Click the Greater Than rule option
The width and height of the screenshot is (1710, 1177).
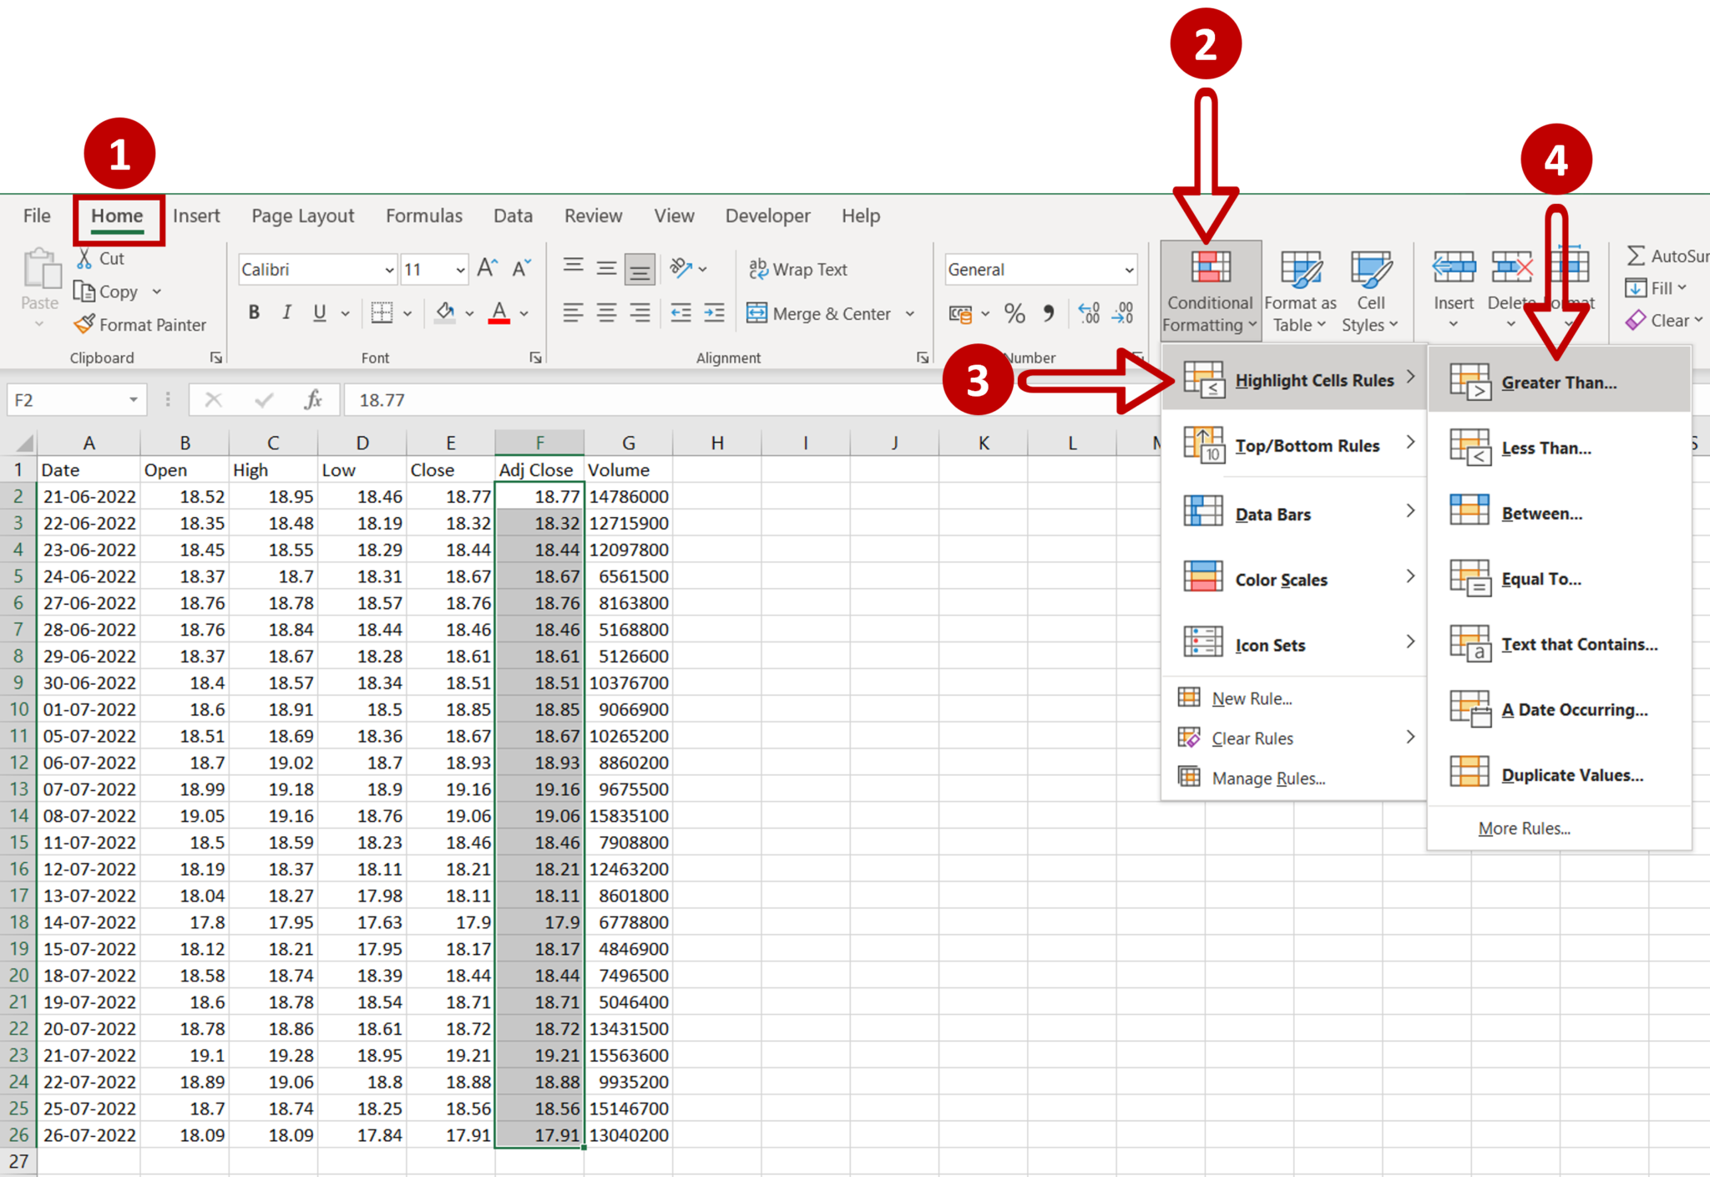(x=1554, y=381)
